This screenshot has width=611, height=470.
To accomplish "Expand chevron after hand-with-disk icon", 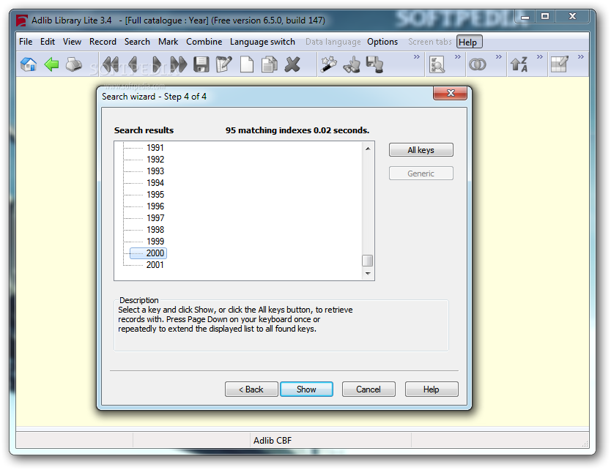I will point(417,57).
